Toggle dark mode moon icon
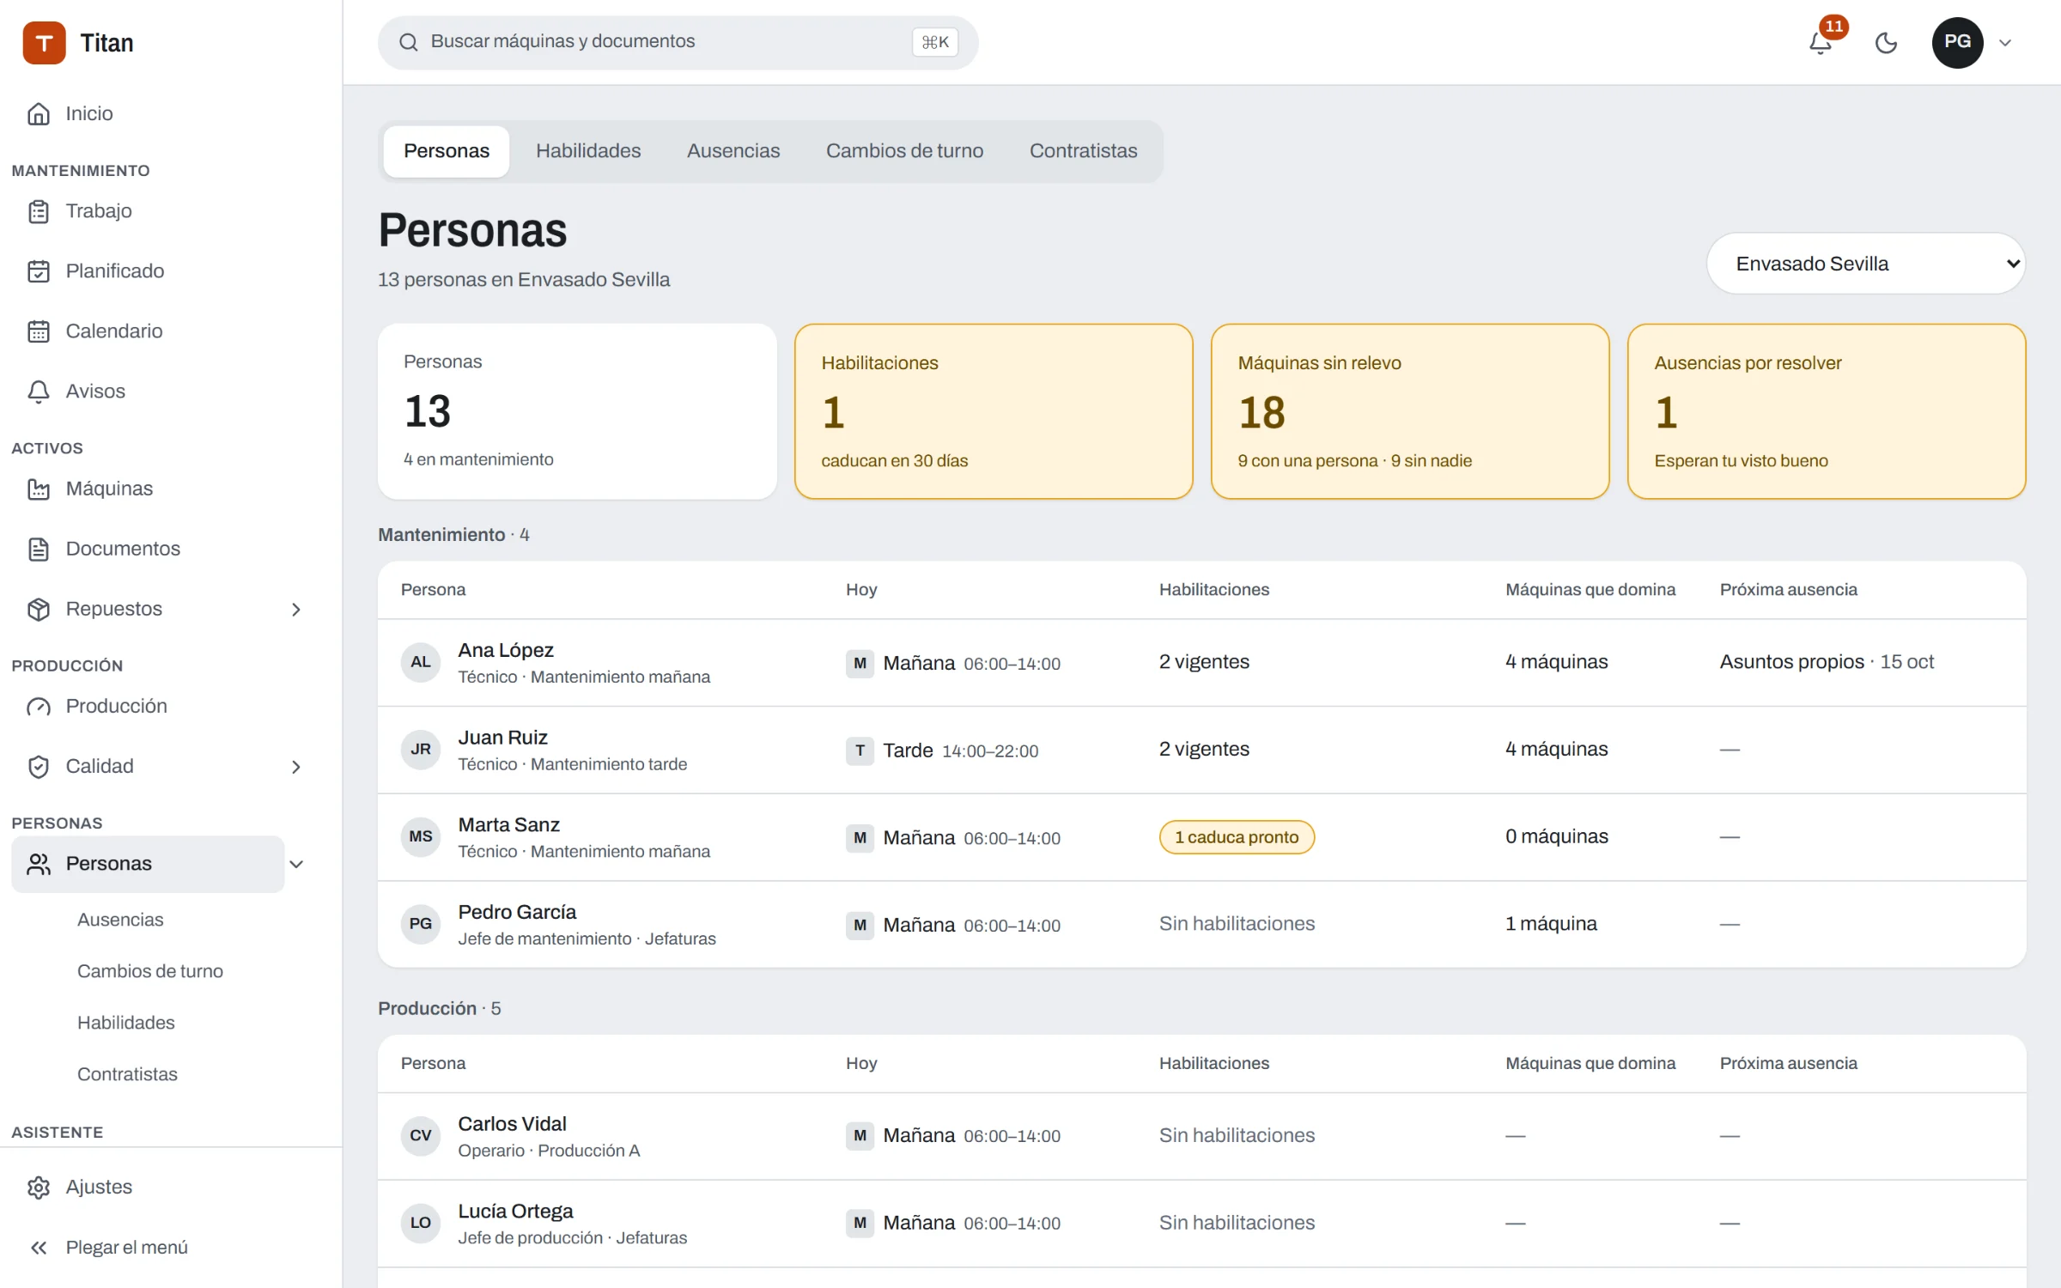Viewport: 2061px width, 1288px height. (1886, 42)
